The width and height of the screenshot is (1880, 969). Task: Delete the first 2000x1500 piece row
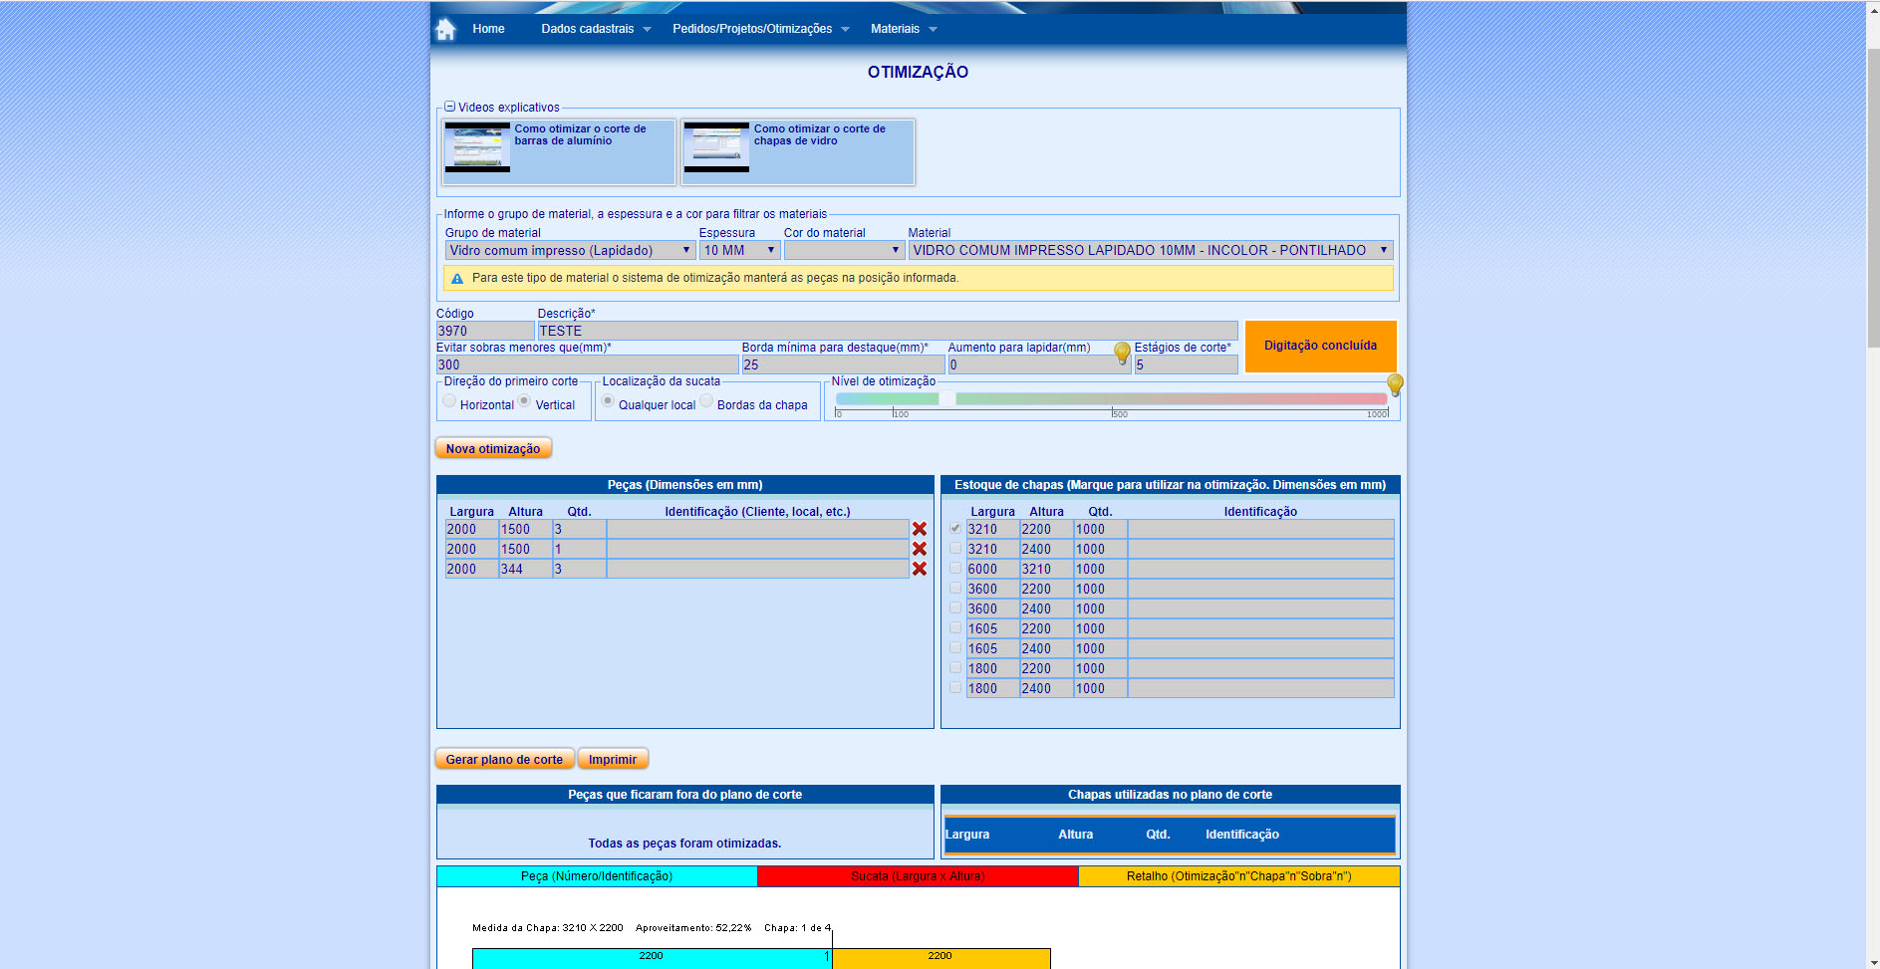pyautogui.click(x=920, y=529)
